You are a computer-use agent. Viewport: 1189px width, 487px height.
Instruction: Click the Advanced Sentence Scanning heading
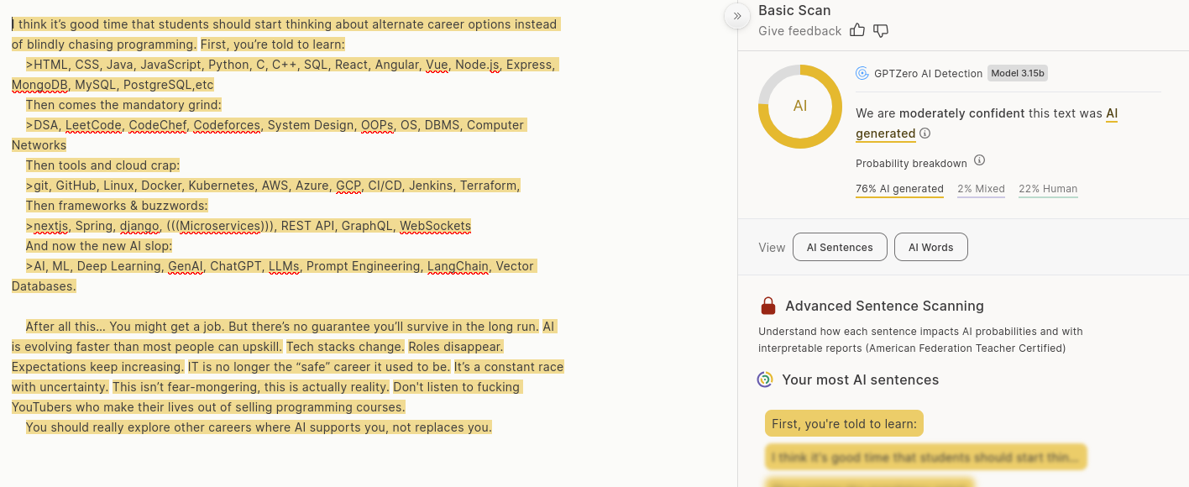coord(884,306)
